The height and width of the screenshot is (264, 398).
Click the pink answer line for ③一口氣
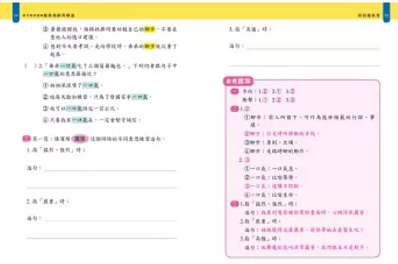273,186
